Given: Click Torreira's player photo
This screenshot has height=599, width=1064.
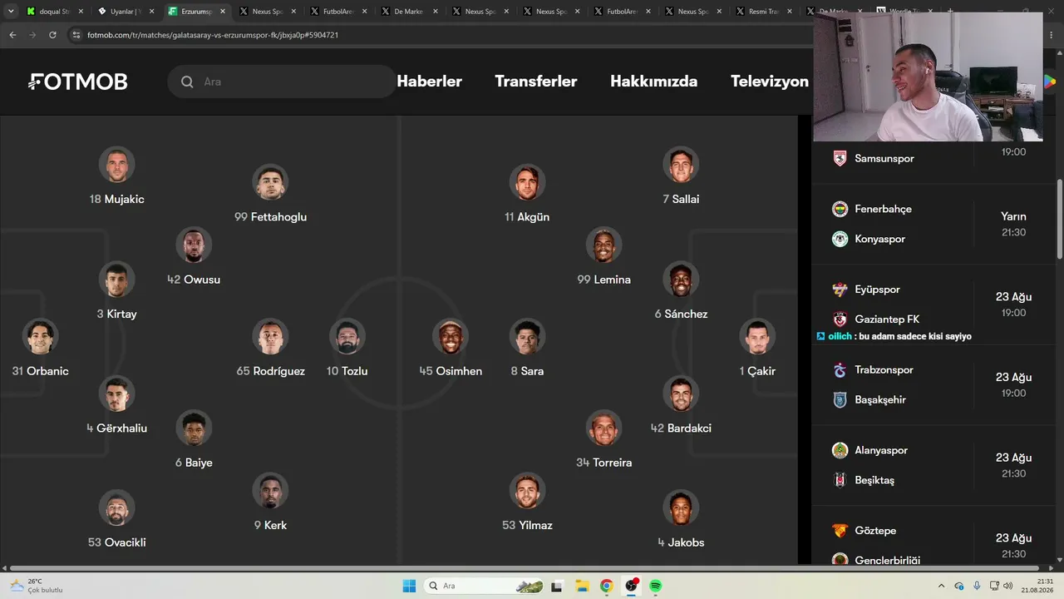Looking at the screenshot, I should [604, 428].
